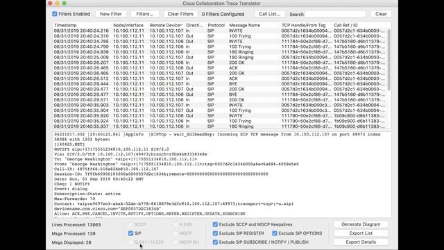Sort by the Message Name column header
This screenshot has height=250, width=444.
pyautogui.click(x=245, y=25)
